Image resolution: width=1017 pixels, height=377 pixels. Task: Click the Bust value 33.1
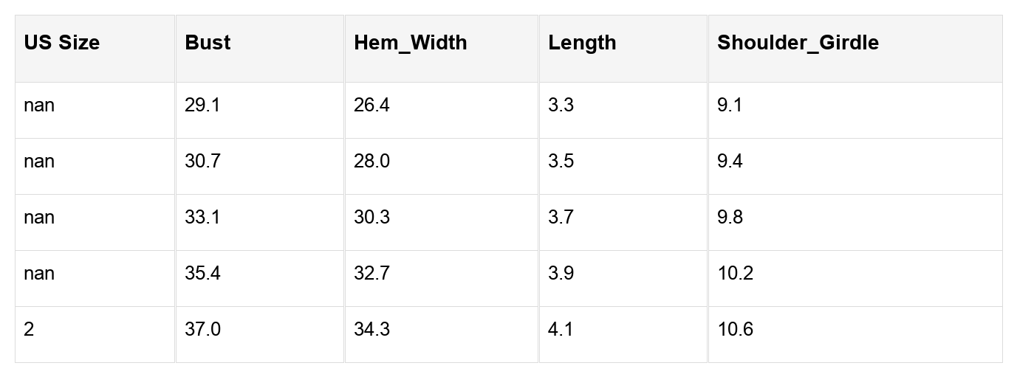(202, 218)
